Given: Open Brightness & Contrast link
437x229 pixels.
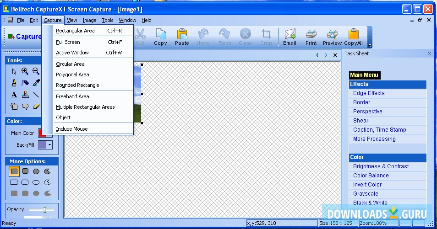Looking at the screenshot, I should [381, 166].
